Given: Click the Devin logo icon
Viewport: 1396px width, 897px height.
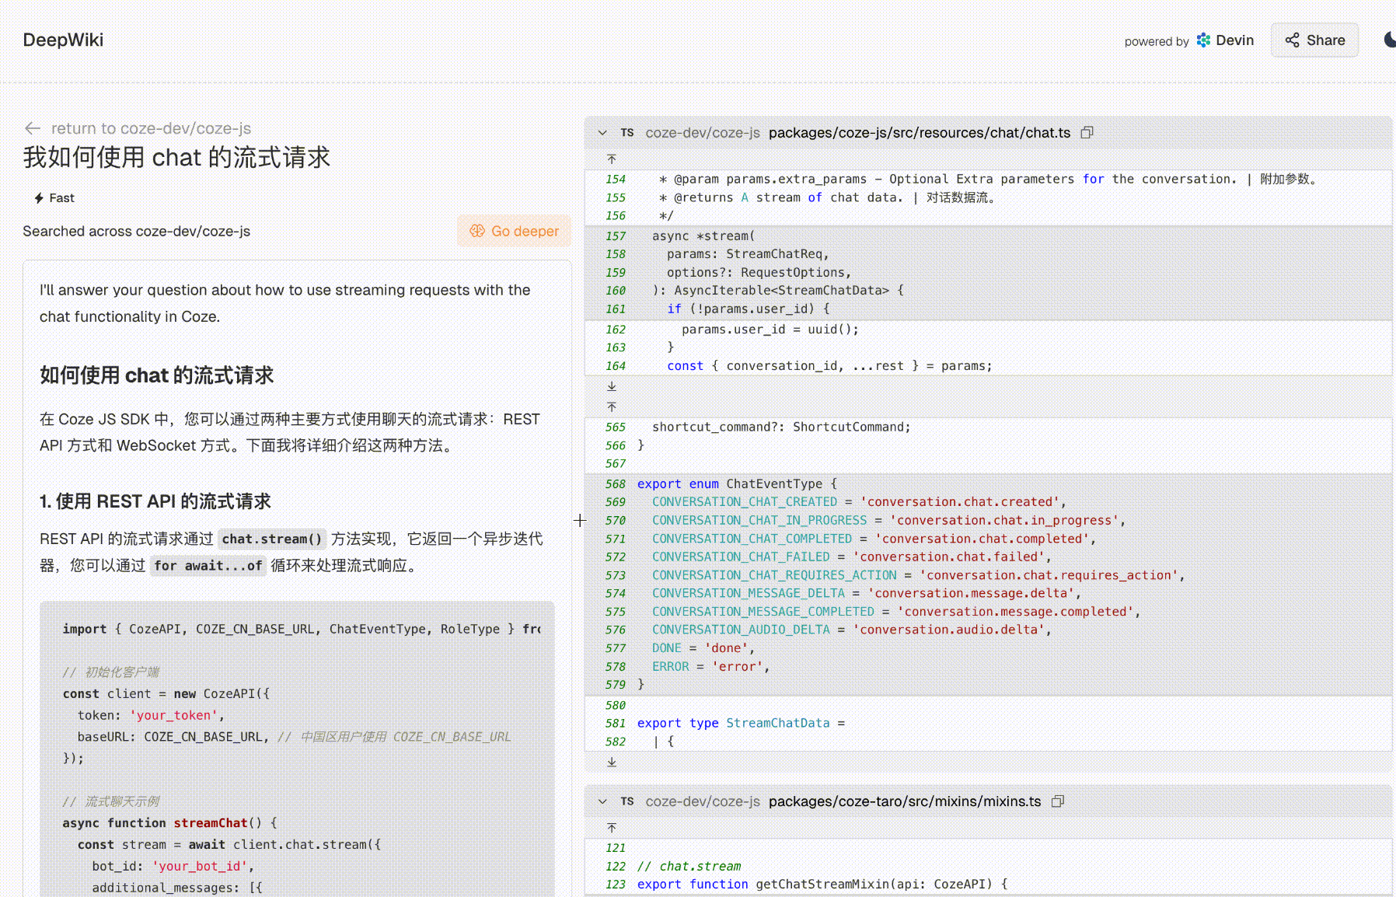Looking at the screenshot, I should [1203, 40].
